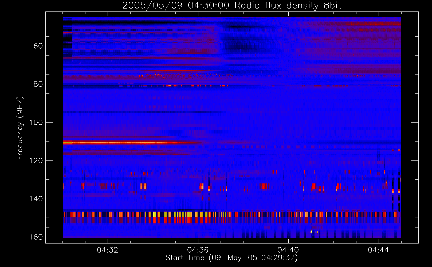Click the 100 frequency tick label
This screenshot has height=267, width=432.
pyautogui.click(x=36, y=122)
